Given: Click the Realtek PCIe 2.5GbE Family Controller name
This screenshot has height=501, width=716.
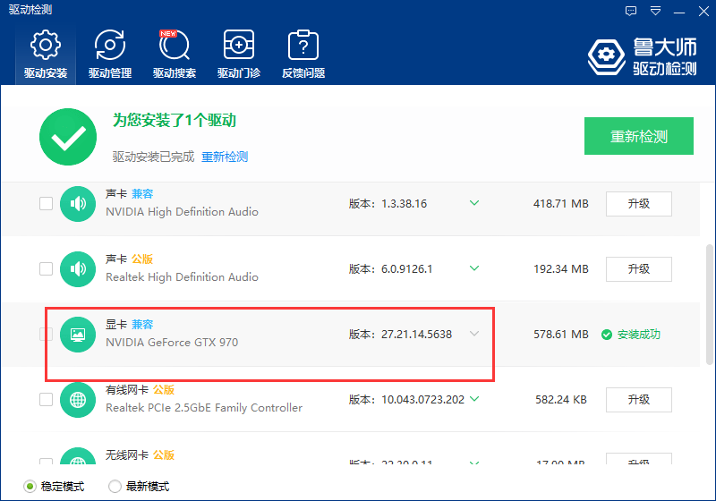Looking at the screenshot, I should (x=204, y=407).
